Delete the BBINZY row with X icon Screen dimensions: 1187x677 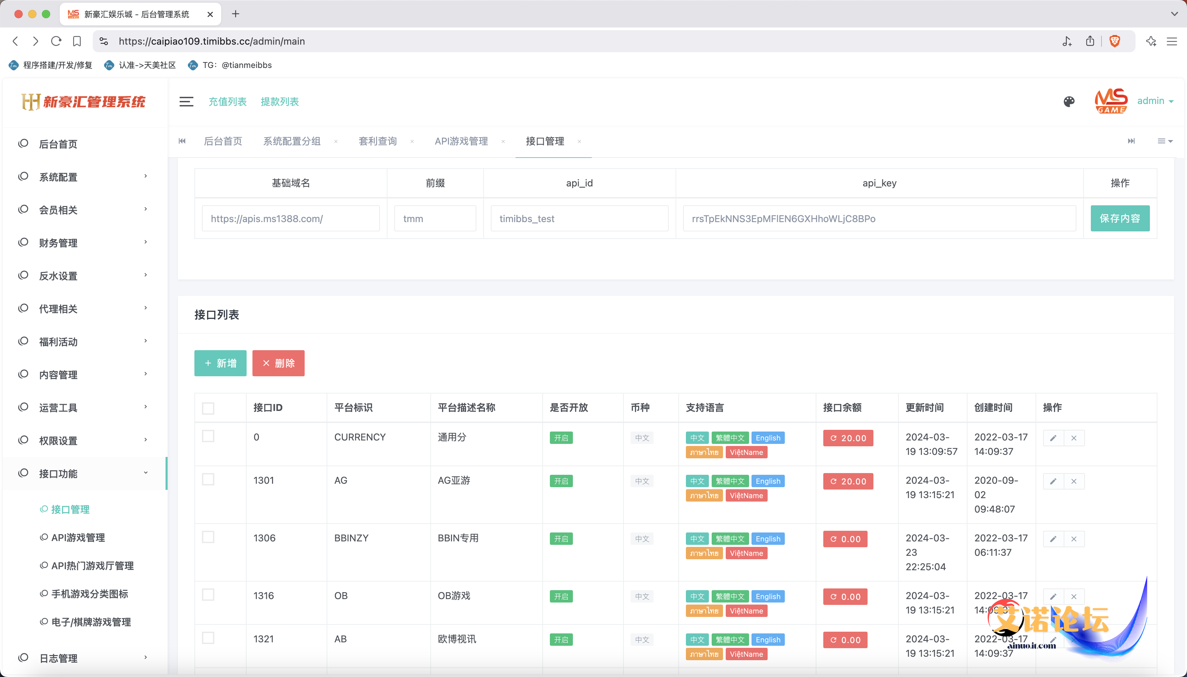coord(1074,539)
